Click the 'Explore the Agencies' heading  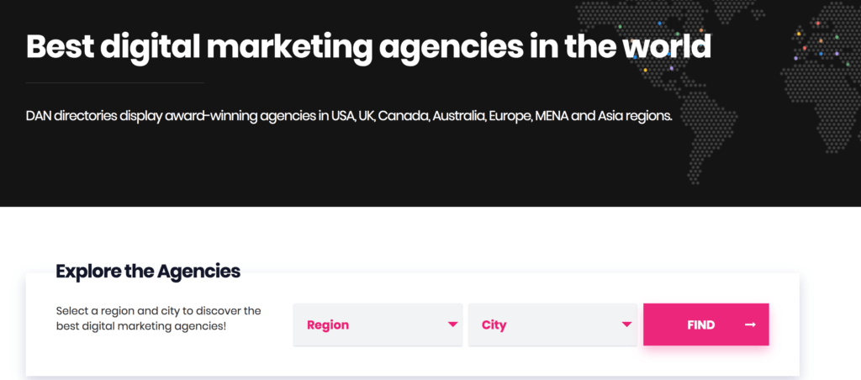coord(148,272)
